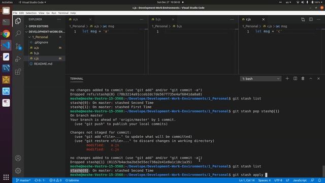Open the Search view in activity bar
The width and height of the screenshot is (325, 183).
pyautogui.click(x=18, y=33)
